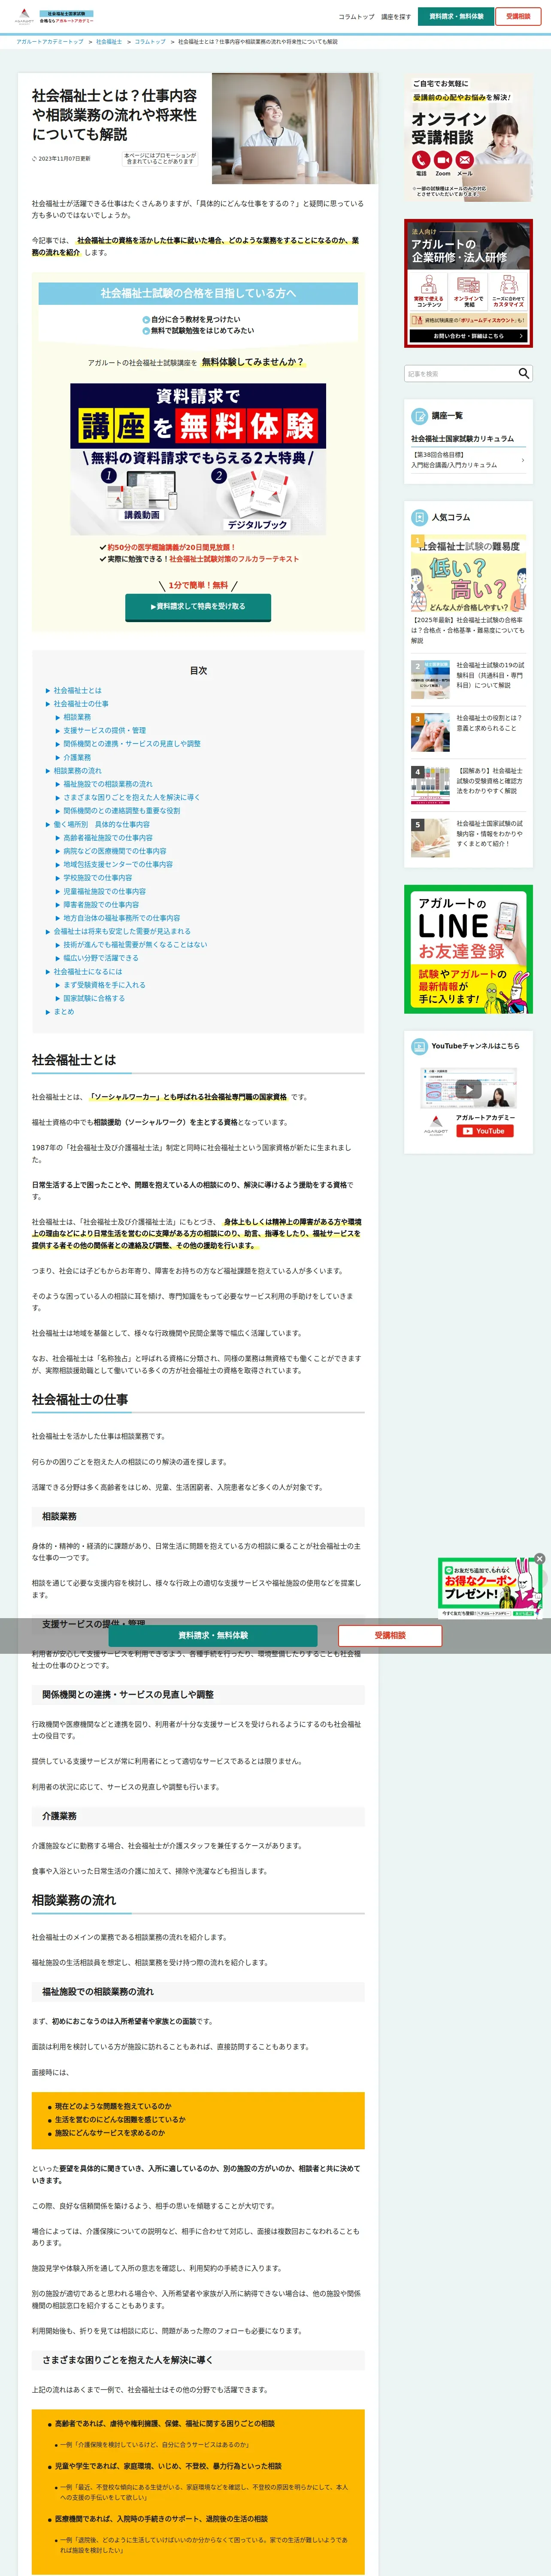
Task: Open 講座を探す in header navigation
Action: (x=396, y=17)
